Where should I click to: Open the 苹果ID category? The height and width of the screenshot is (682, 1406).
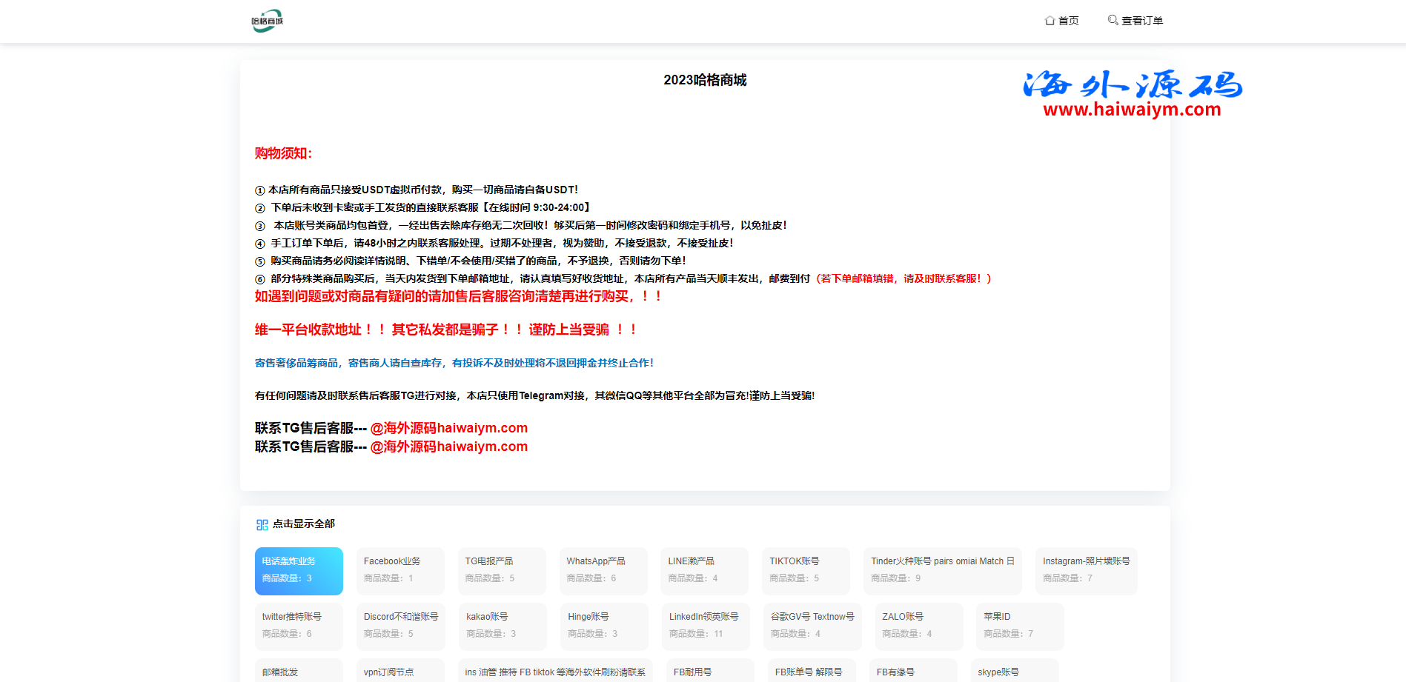1020,626
